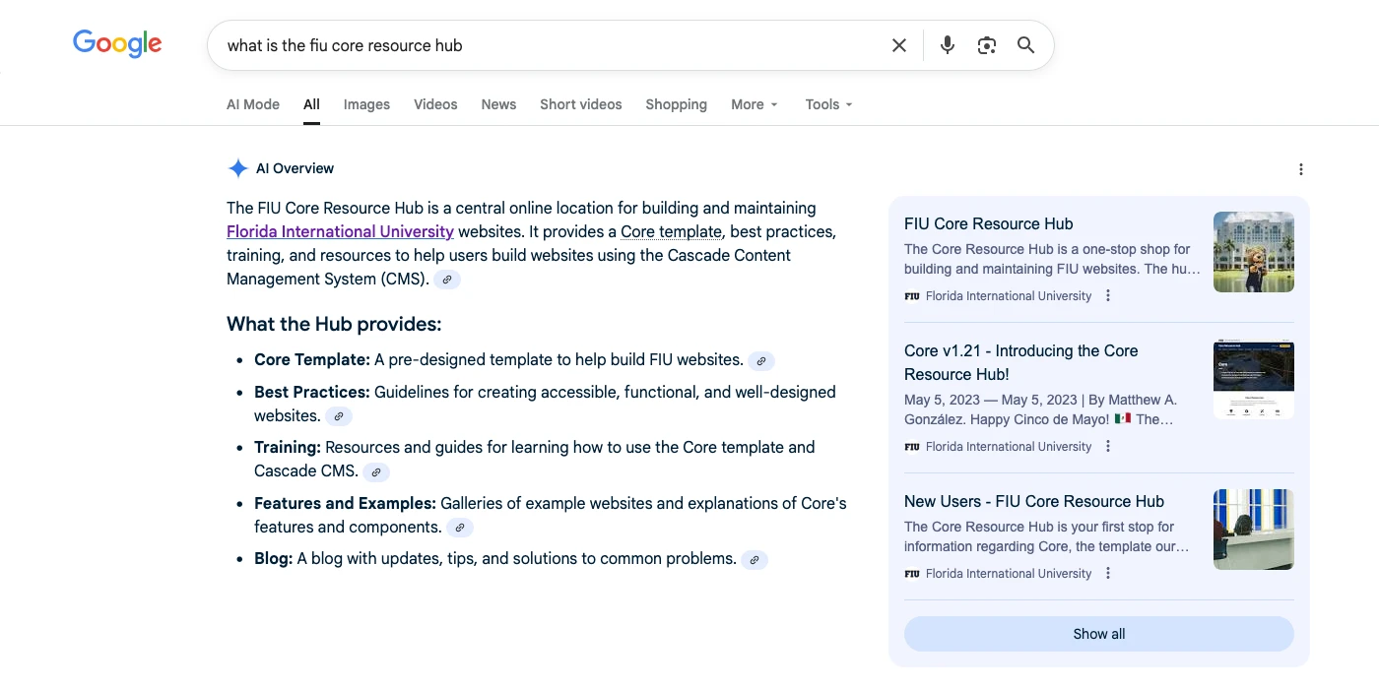
Task: Start voice search with microphone icon
Action: click(x=947, y=45)
